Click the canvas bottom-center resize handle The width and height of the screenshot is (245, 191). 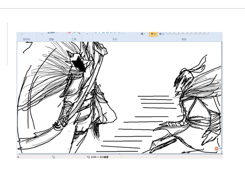click(x=119, y=154)
